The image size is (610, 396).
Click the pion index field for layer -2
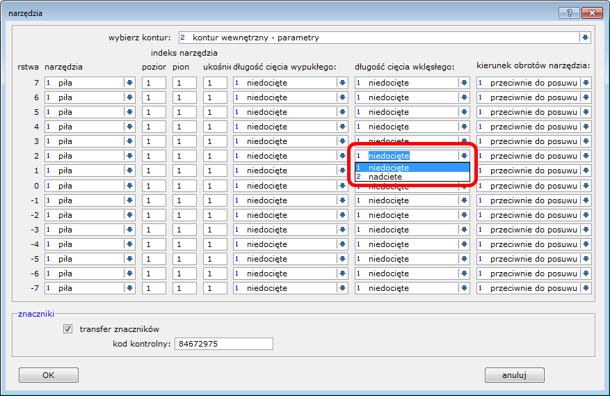point(184,215)
